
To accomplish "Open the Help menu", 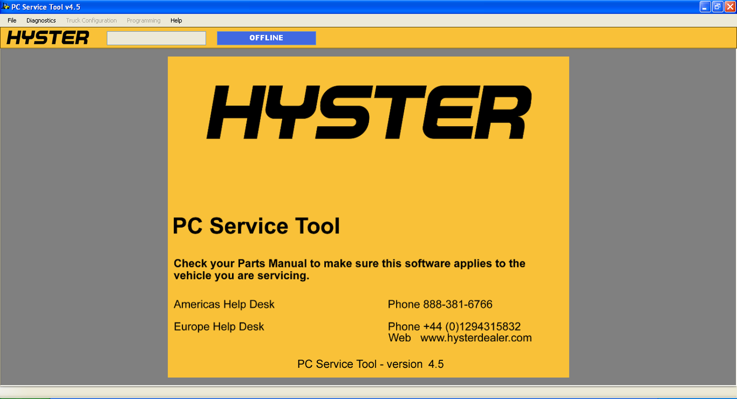I will point(176,20).
